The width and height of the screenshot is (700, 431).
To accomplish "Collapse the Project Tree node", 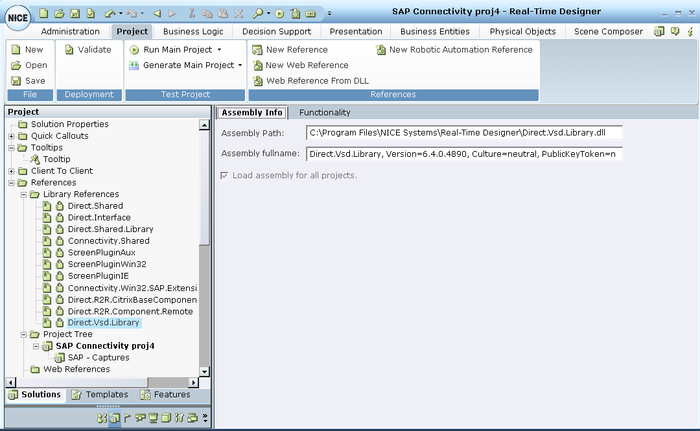I will (24, 334).
